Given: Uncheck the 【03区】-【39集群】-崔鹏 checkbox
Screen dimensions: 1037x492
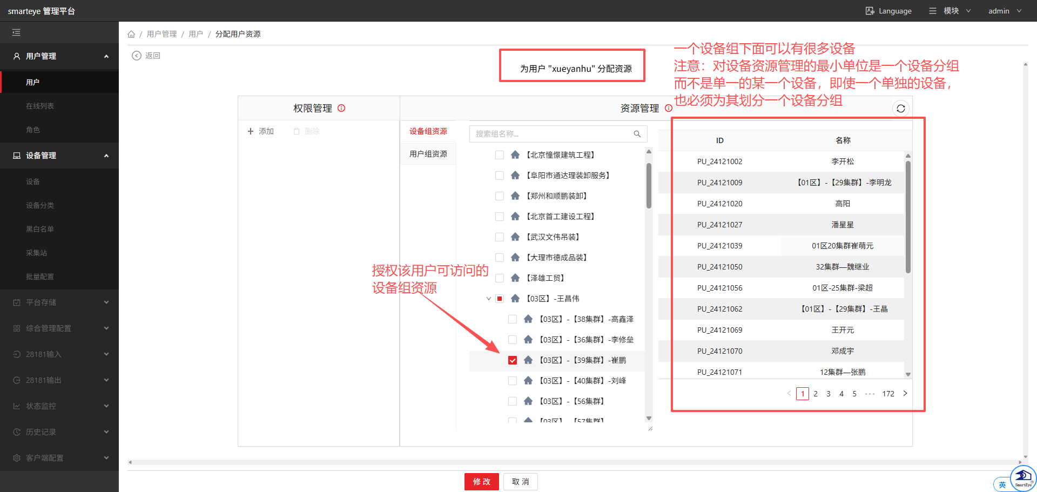Looking at the screenshot, I should pyautogui.click(x=513, y=360).
